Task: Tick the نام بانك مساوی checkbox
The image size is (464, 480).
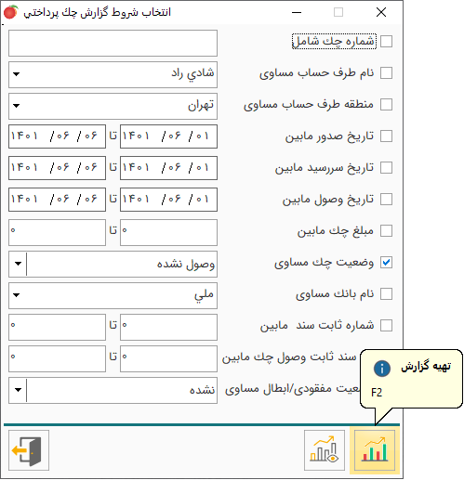Action: pos(386,294)
